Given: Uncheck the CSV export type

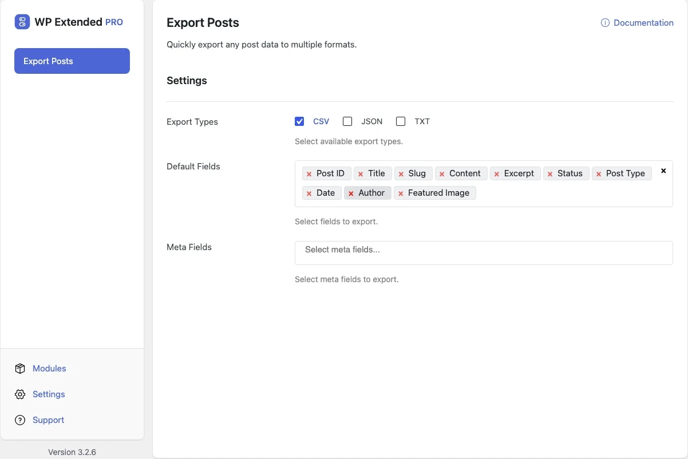Looking at the screenshot, I should pyautogui.click(x=299, y=121).
